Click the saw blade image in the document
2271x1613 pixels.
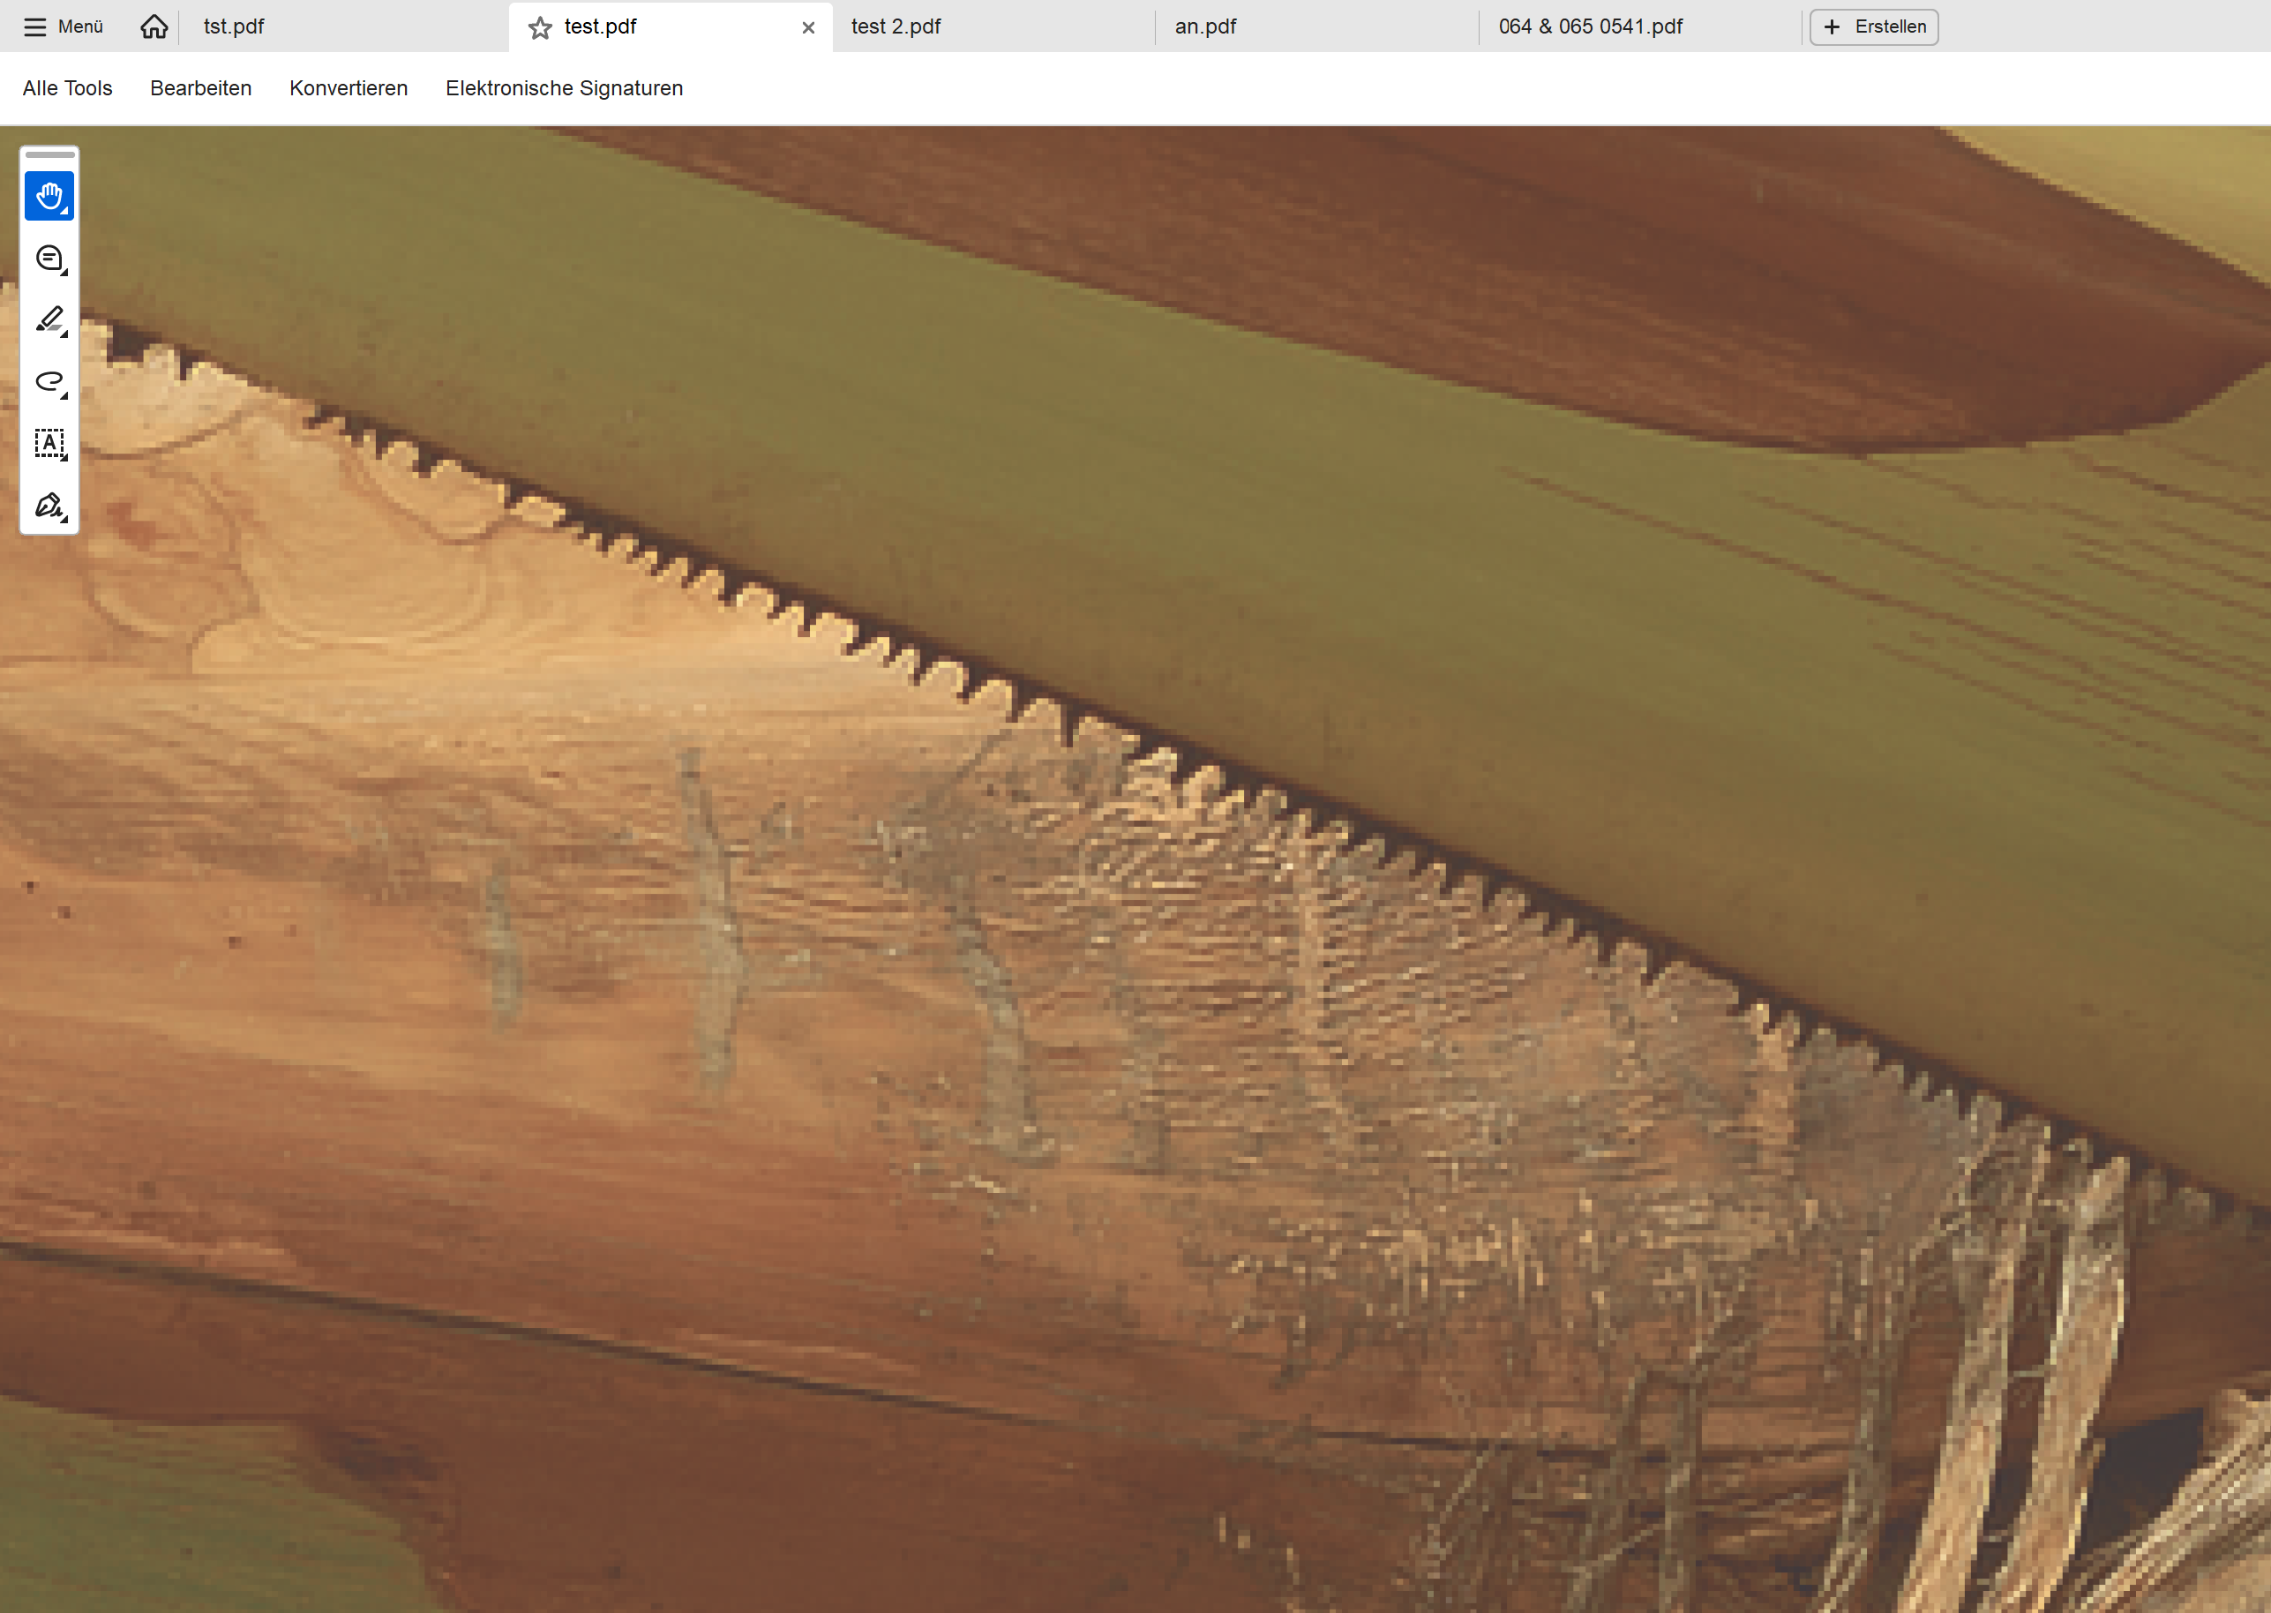point(1135,869)
